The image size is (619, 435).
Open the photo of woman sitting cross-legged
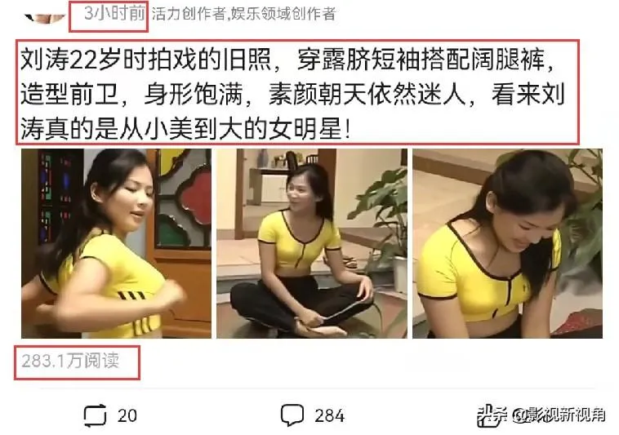(x=312, y=243)
